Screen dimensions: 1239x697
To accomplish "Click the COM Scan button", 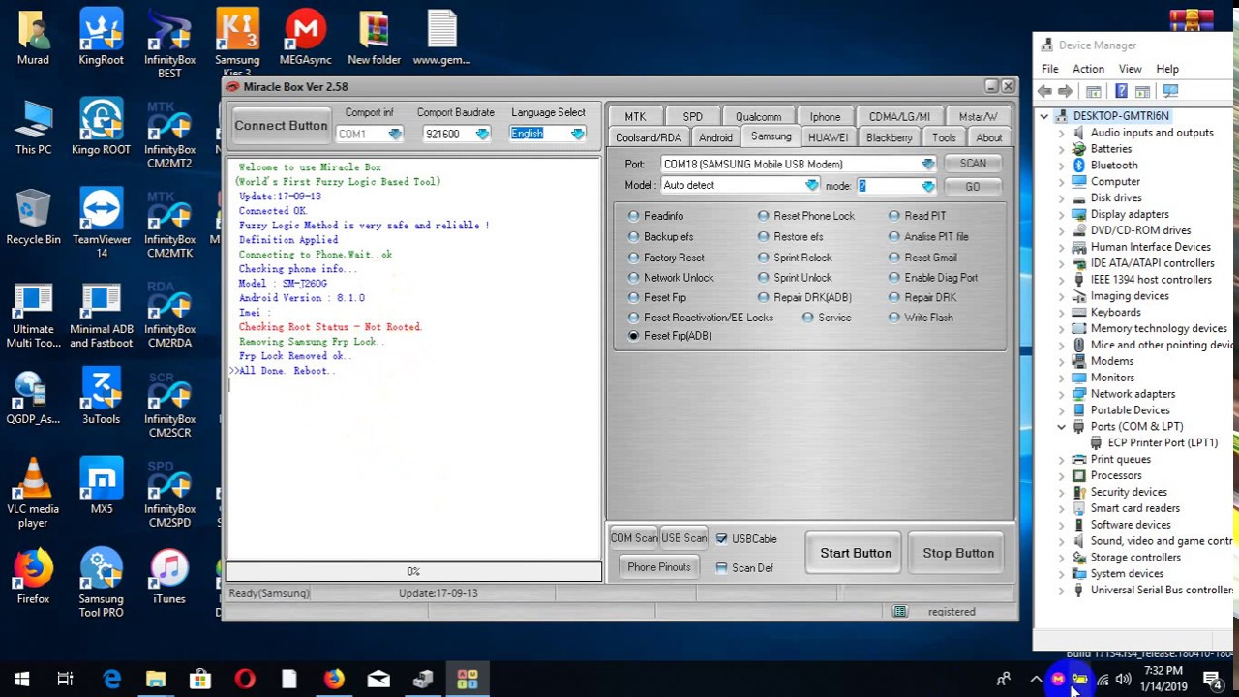I will [x=633, y=538].
